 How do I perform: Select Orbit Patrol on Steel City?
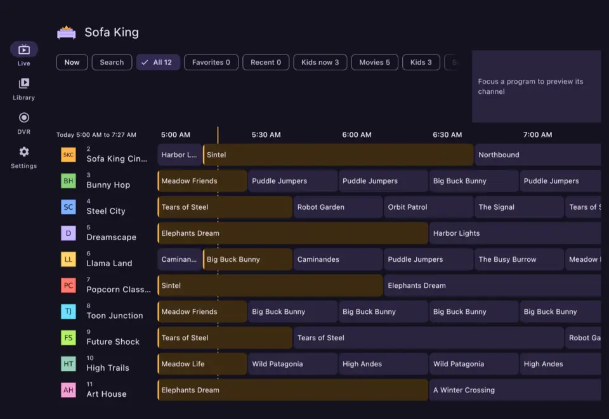click(x=429, y=207)
